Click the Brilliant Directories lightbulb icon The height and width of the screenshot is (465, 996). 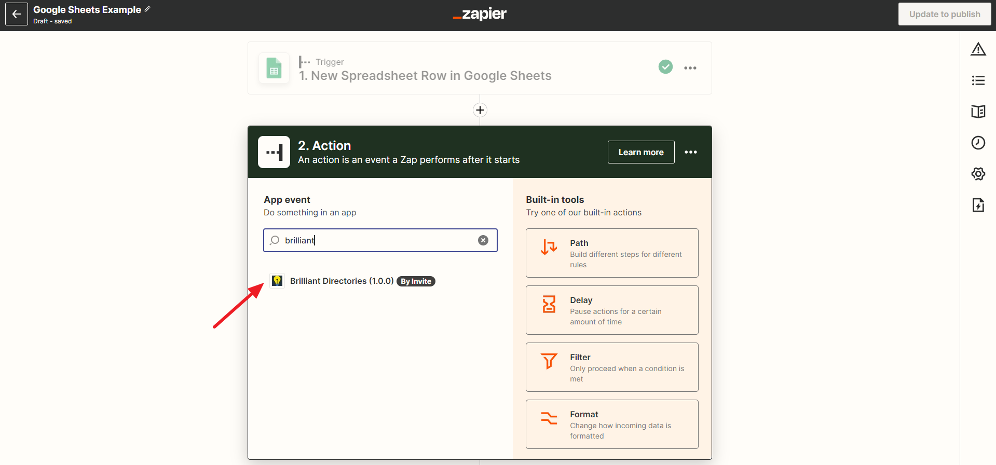point(277,281)
